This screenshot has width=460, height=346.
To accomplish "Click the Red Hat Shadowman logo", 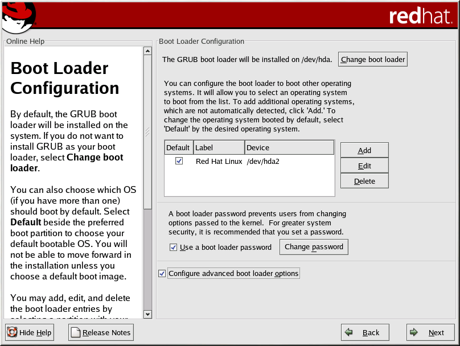I will pos(18,17).
